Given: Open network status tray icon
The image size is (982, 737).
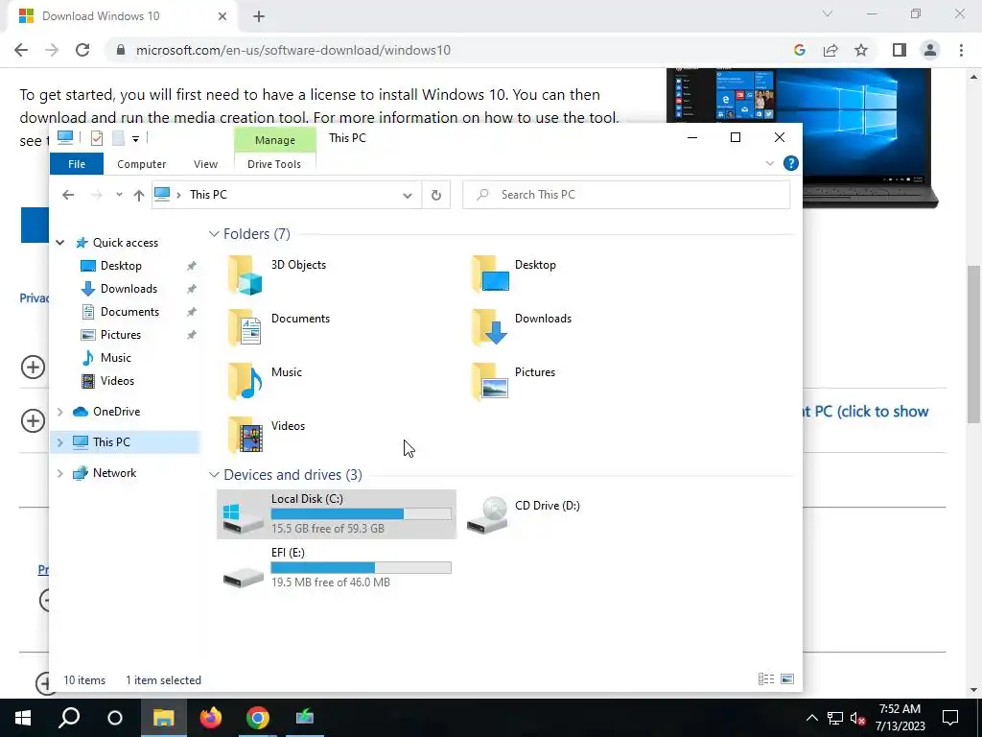Looking at the screenshot, I should coord(835,718).
